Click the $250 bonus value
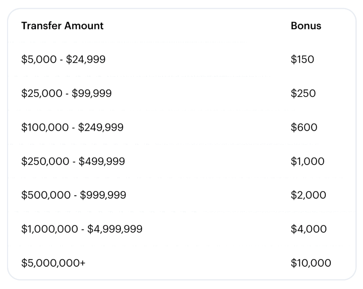The image size is (363, 289). [303, 93]
